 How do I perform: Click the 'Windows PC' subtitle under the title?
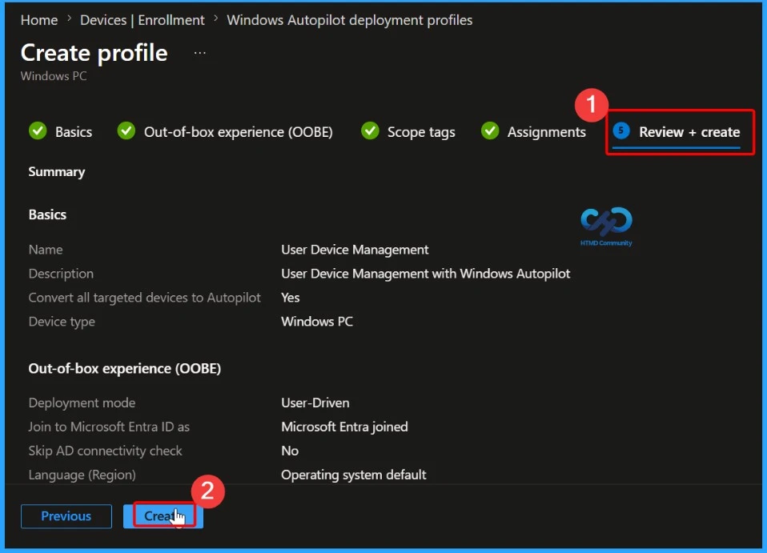(x=54, y=76)
